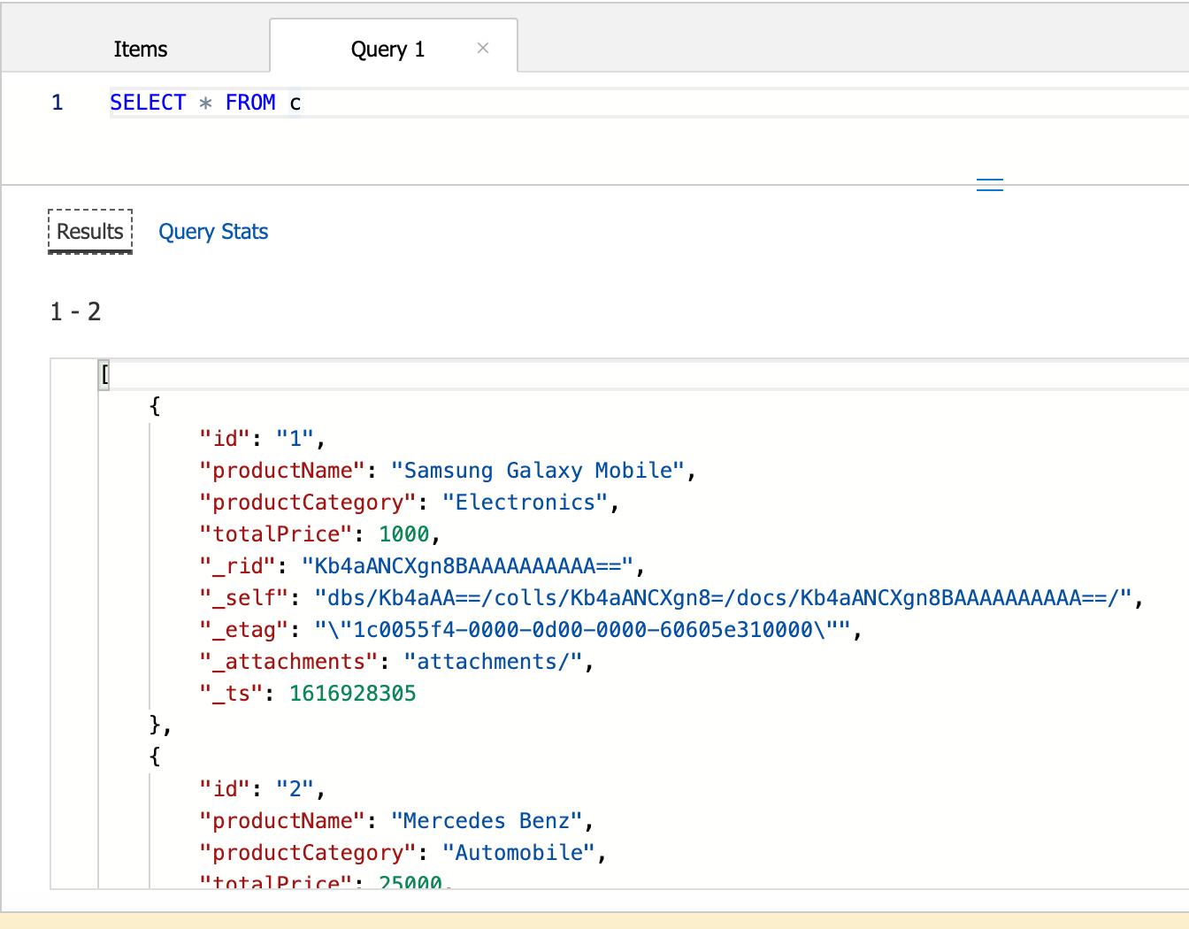Select the Query 1 tab
The image size is (1189, 929).
coord(387,50)
